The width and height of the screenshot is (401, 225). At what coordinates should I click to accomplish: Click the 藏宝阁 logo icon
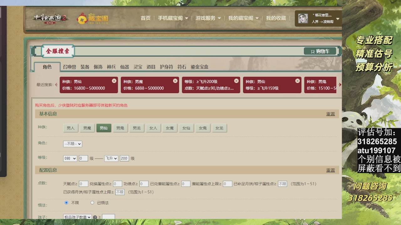point(82,18)
